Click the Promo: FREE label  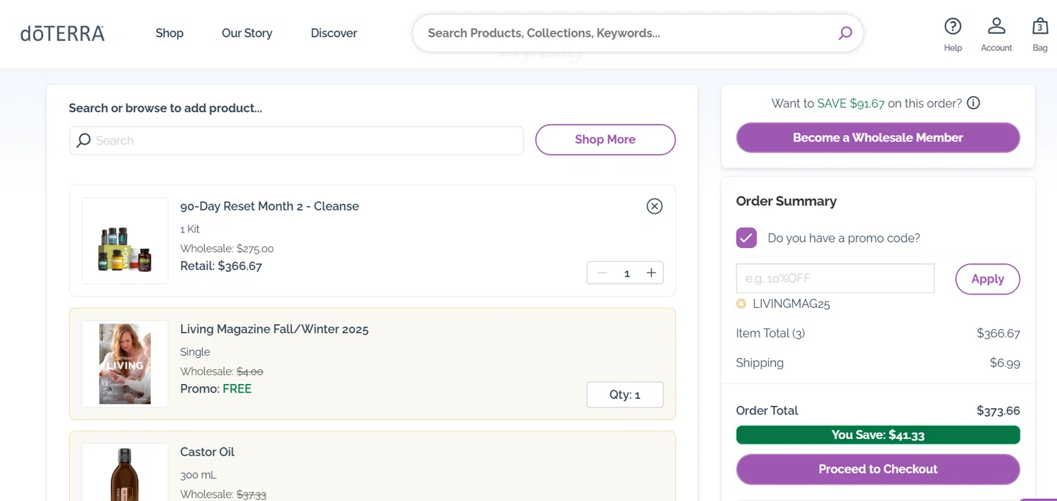coord(216,389)
